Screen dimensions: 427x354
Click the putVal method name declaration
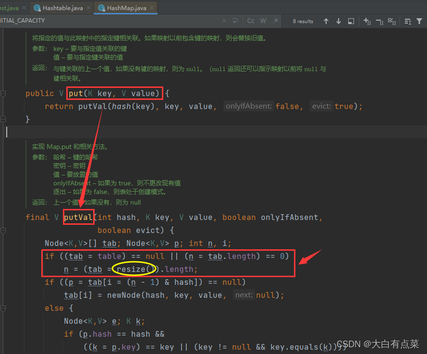coord(78,217)
